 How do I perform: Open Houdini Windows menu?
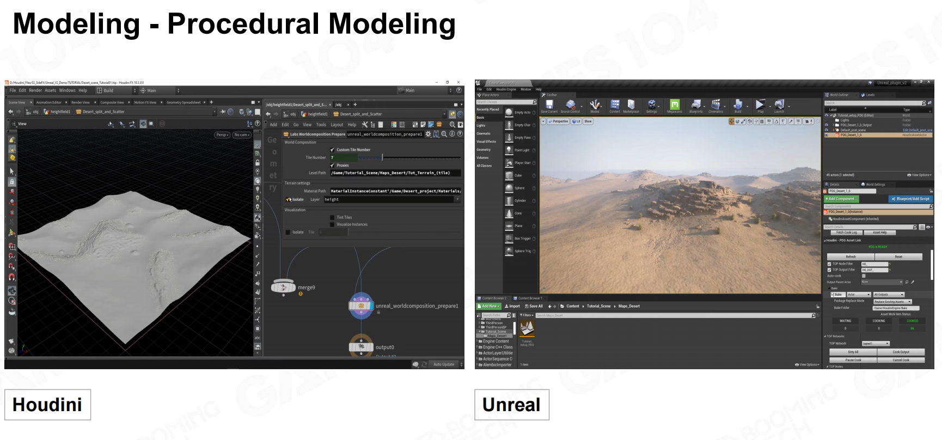pyautogui.click(x=67, y=90)
